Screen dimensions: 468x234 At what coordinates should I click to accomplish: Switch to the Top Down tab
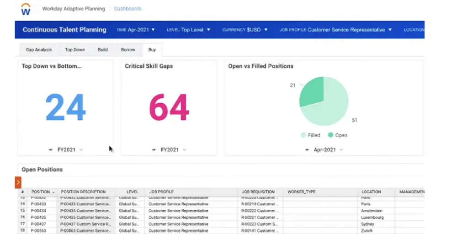[x=75, y=50]
